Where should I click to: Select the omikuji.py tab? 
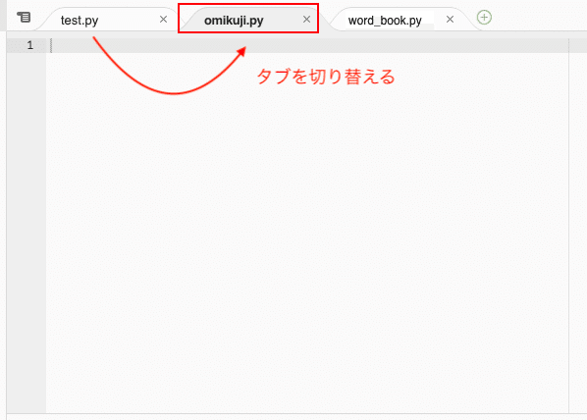234,21
